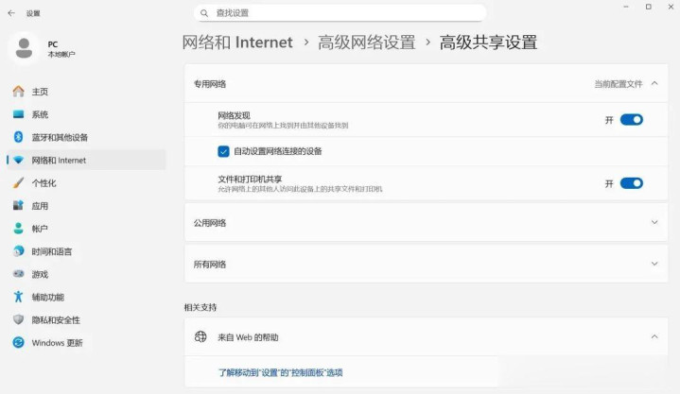Open 系统 settings page
Screen dimensions: 680x394
[86, 114]
